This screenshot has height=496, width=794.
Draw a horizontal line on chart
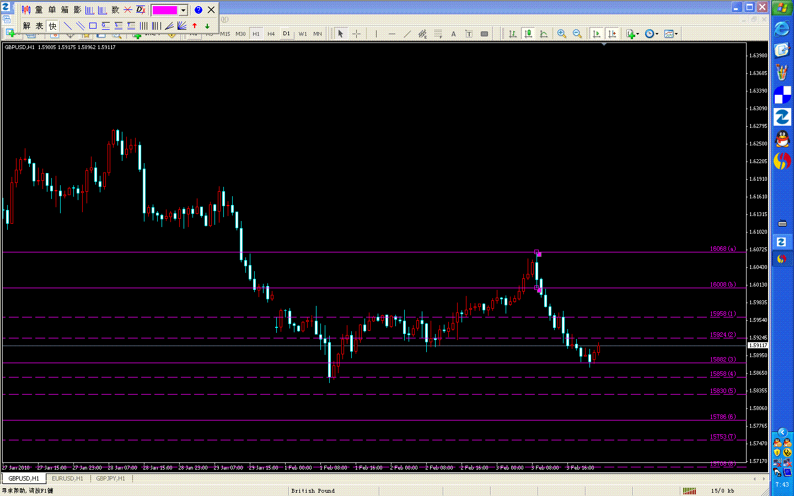(392, 34)
